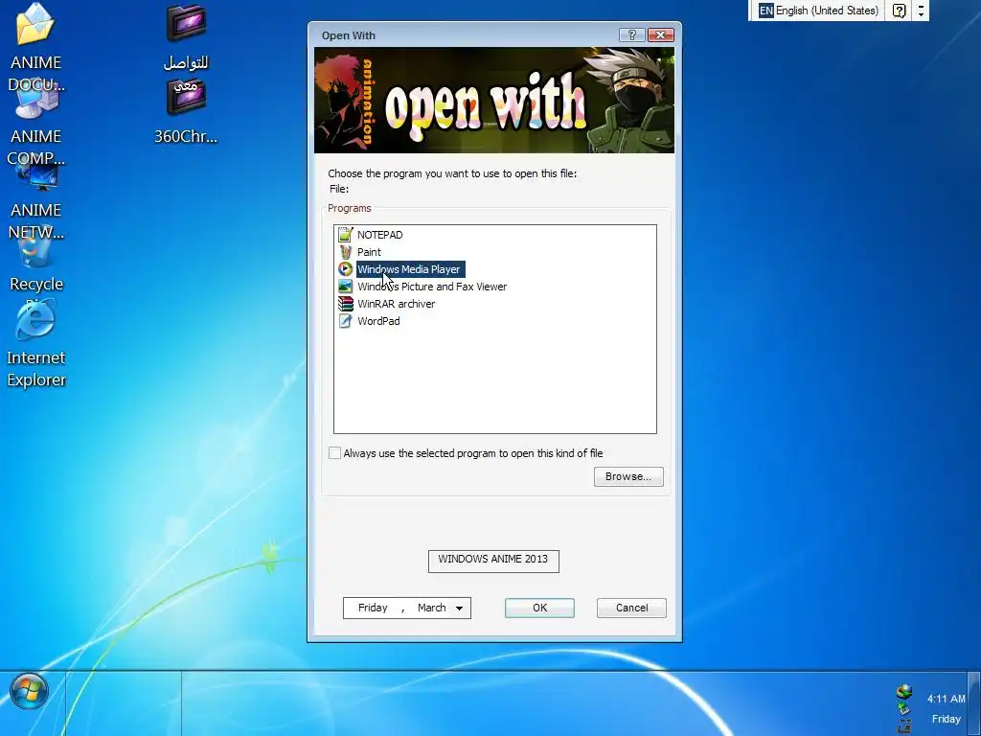Click the middle system tray icon

tap(903, 708)
